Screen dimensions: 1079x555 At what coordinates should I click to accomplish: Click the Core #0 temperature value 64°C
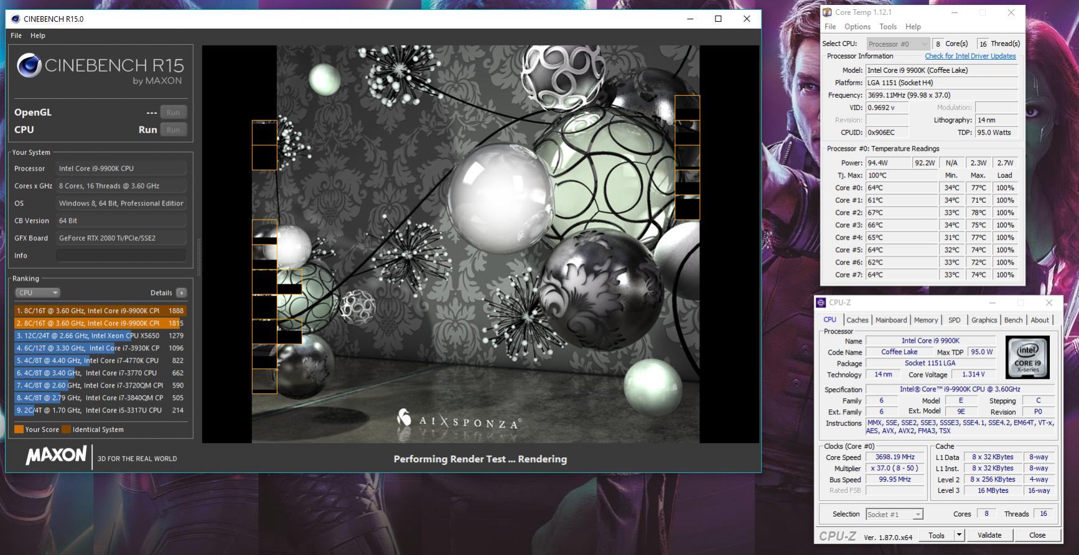pyautogui.click(x=902, y=188)
